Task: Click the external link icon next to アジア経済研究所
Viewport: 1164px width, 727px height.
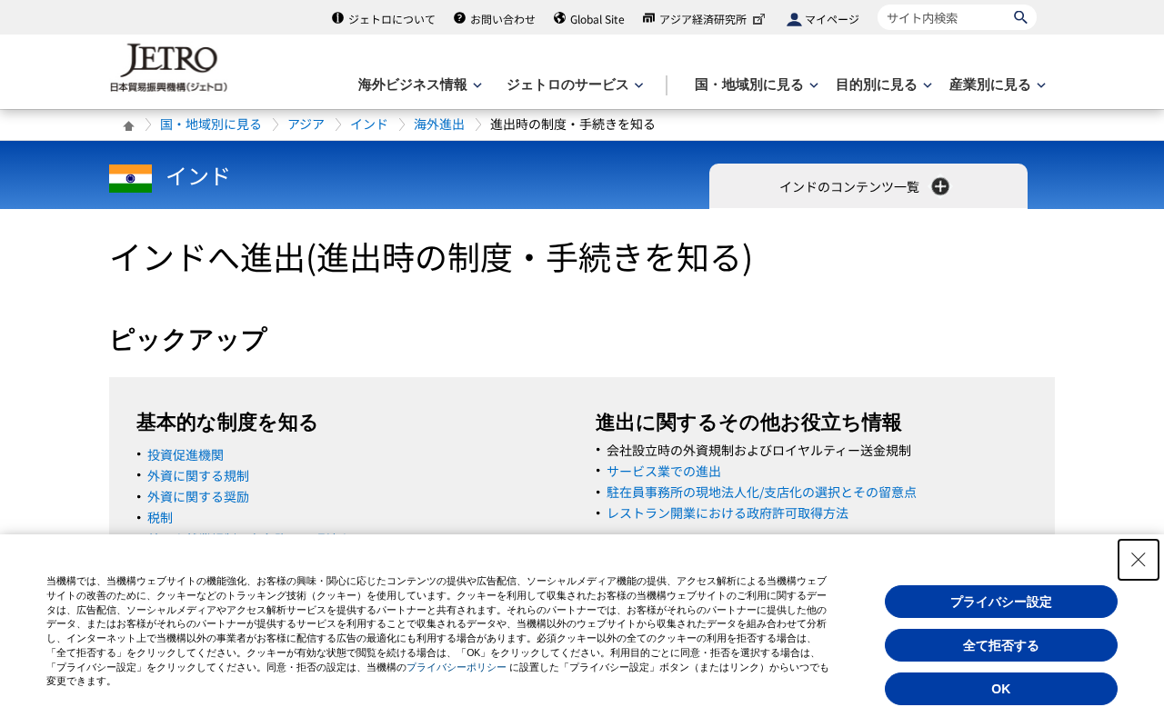Action: (x=759, y=19)
